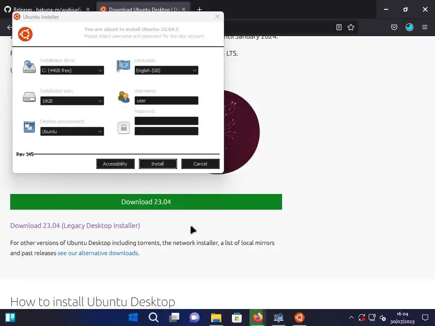Viewport: 435px width, 326px height.
Task: Open the alternative downloads link
Action: click(x=98, y=253)
